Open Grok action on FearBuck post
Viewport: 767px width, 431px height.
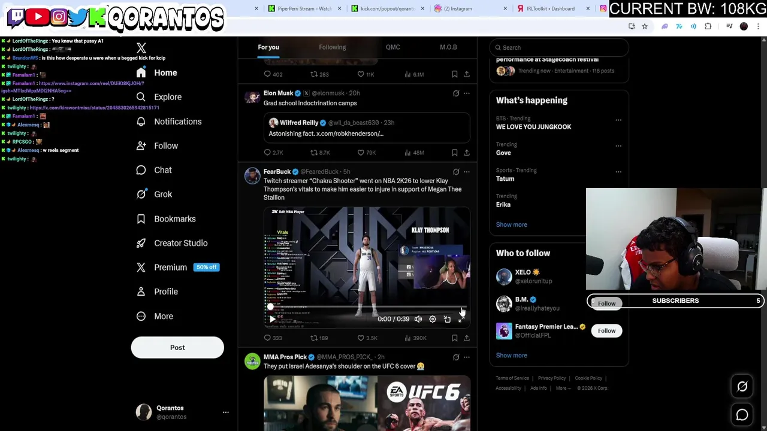point(456,172)
